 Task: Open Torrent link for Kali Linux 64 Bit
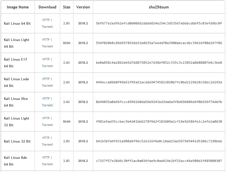click(47, 27)
